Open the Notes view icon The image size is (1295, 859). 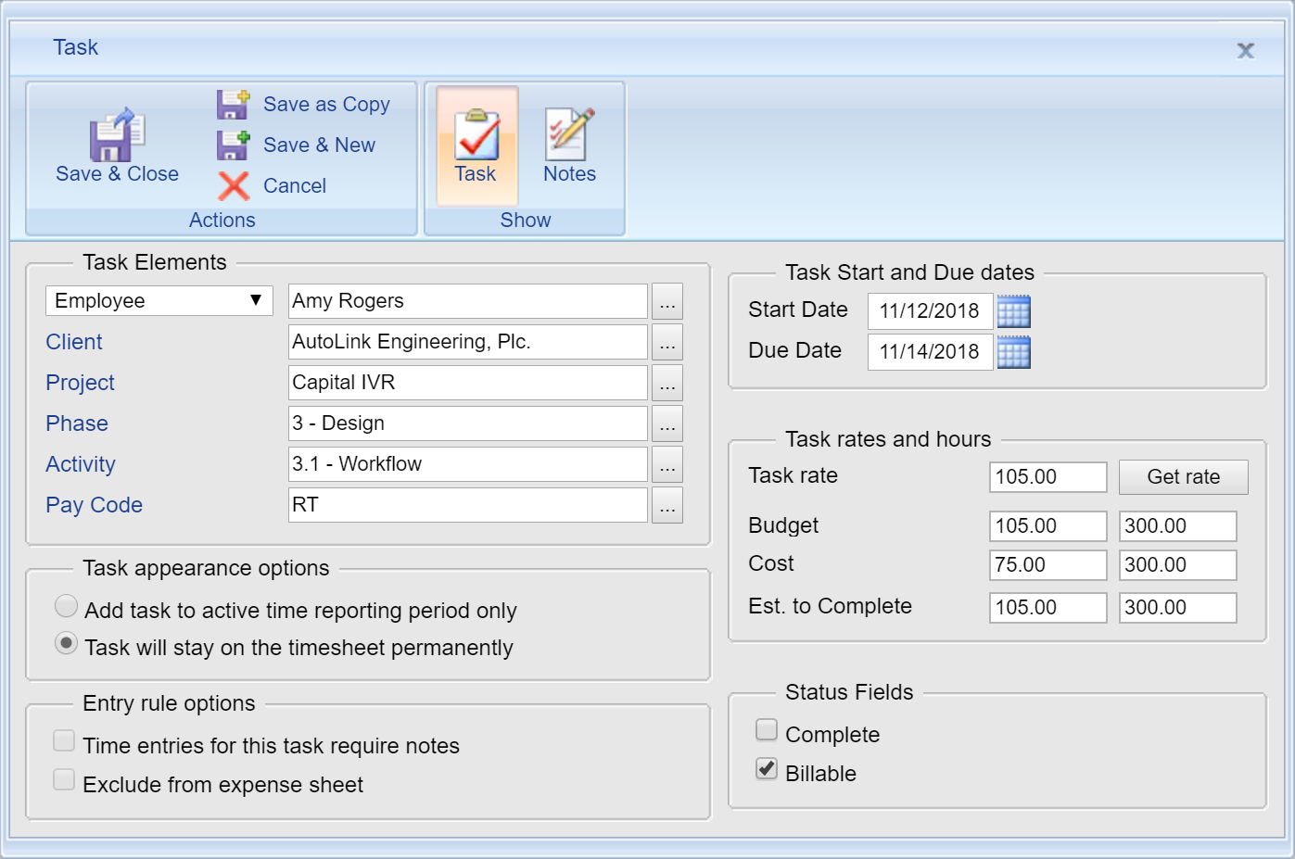[569, 134]
